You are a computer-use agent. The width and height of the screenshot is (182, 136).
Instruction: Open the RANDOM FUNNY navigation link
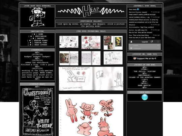point(41,41)
